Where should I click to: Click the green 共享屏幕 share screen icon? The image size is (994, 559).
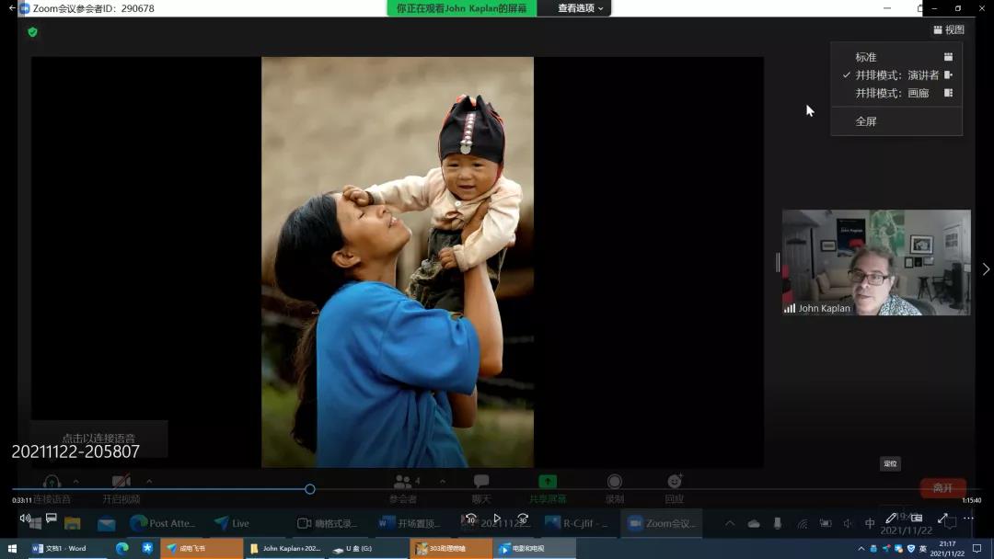[x=548, y=483]
